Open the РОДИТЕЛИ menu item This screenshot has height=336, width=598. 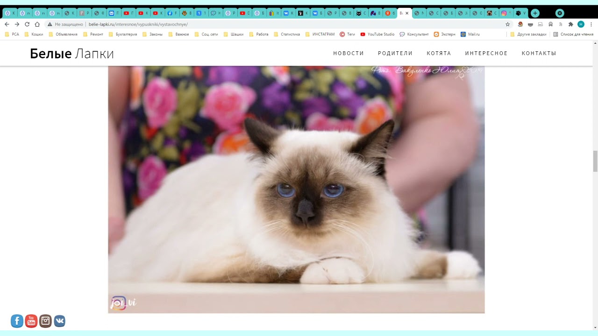(x=395, y=53)
